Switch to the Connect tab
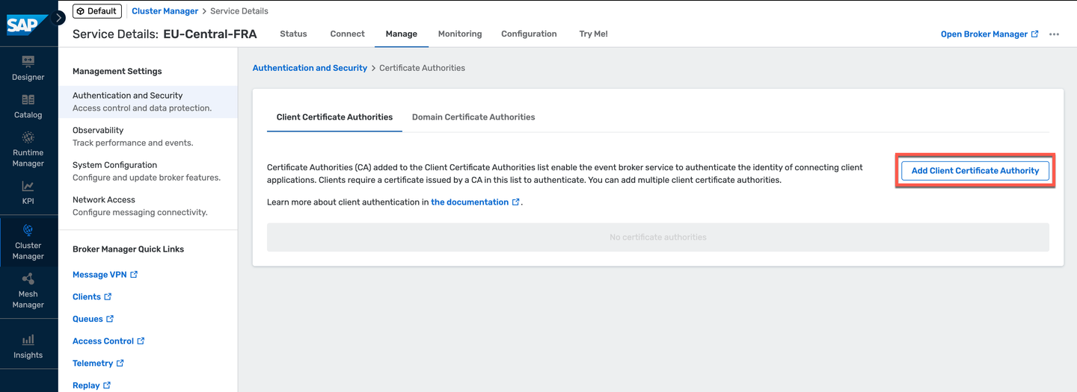Viewport: 1077px width, 392px height. pyautogui.click(x=347, y=34)
